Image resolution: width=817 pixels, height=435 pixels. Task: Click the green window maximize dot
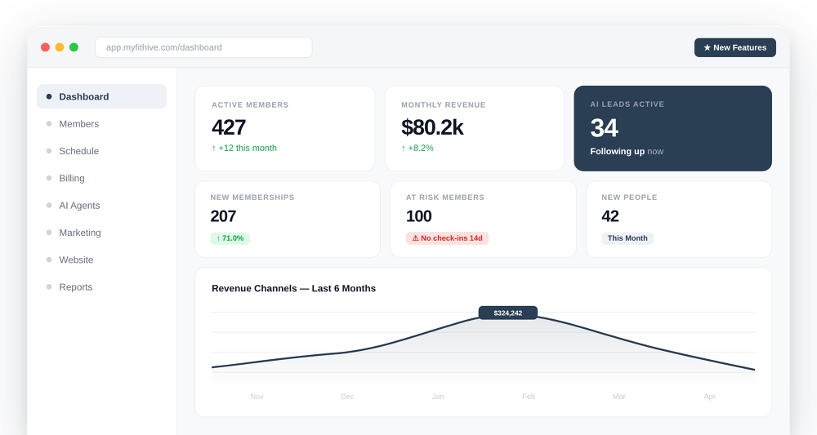(74, 47)
